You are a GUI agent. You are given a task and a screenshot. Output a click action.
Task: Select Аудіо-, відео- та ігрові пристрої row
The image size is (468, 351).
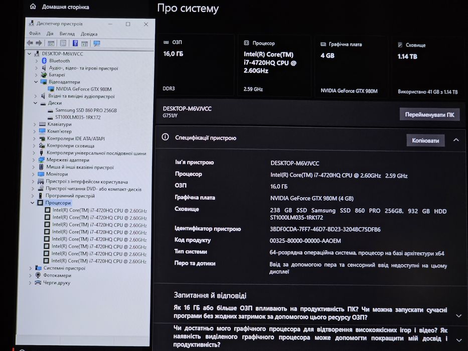(x=84, y=68)
